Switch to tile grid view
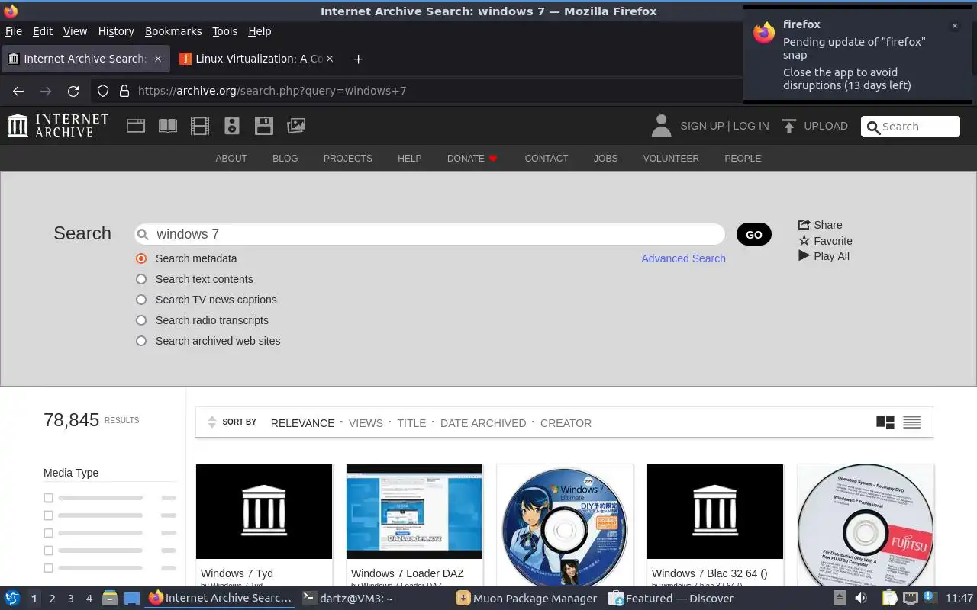The image size is (977, 610). [885, 422]
